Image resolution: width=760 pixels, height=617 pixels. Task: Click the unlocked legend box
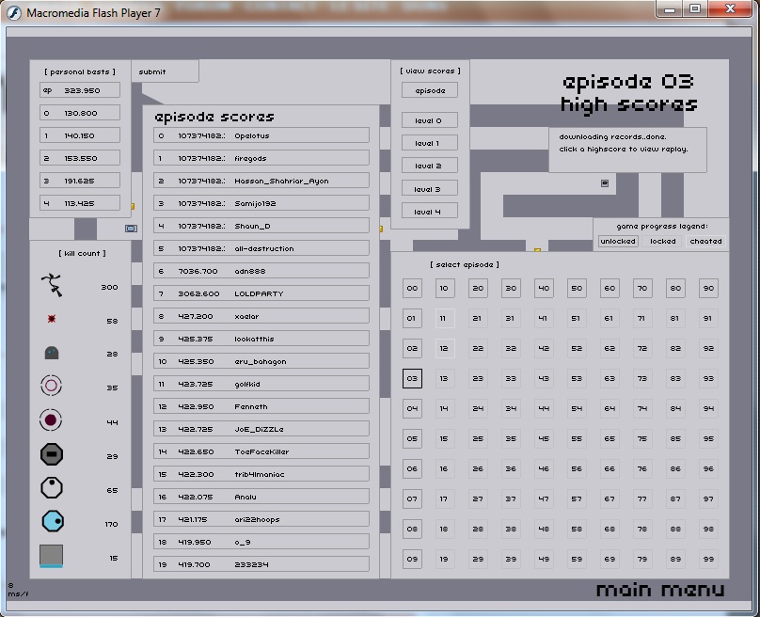click(x=618, y=241)
